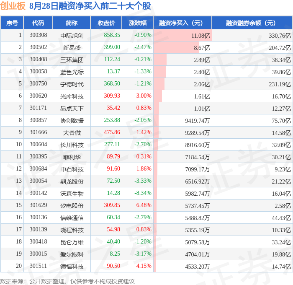
Task: Click the 代码 column header
Action: click(x=38, y=23)
